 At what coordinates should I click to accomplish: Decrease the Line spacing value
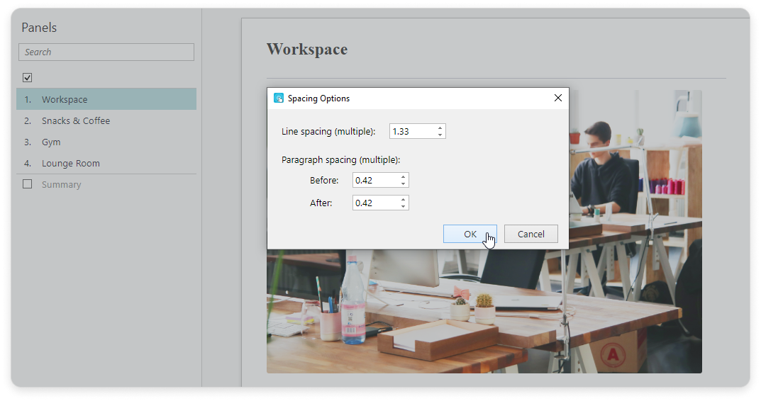click(x=440, y=135)
